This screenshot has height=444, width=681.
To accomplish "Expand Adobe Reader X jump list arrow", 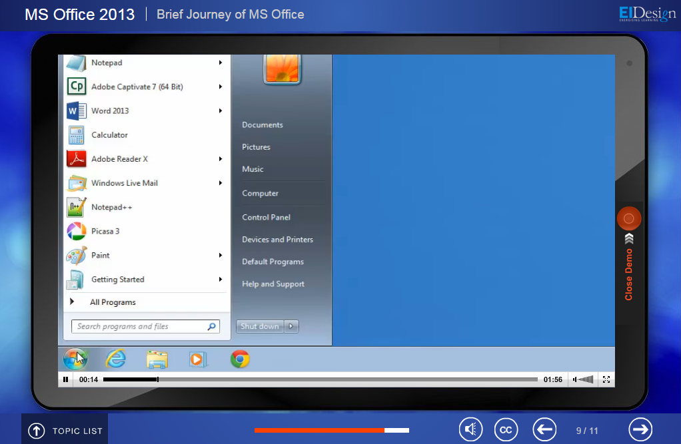I will tap(221, 159).
